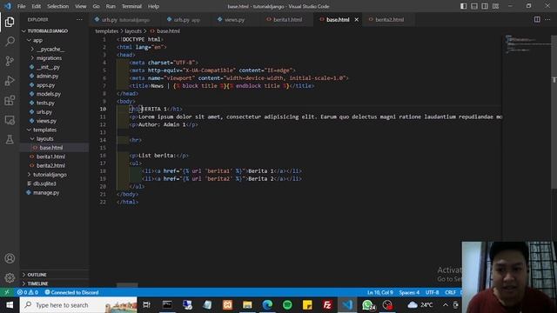Toggle panel layout icon
Screen dimensions: 557x313
(473, 6)
